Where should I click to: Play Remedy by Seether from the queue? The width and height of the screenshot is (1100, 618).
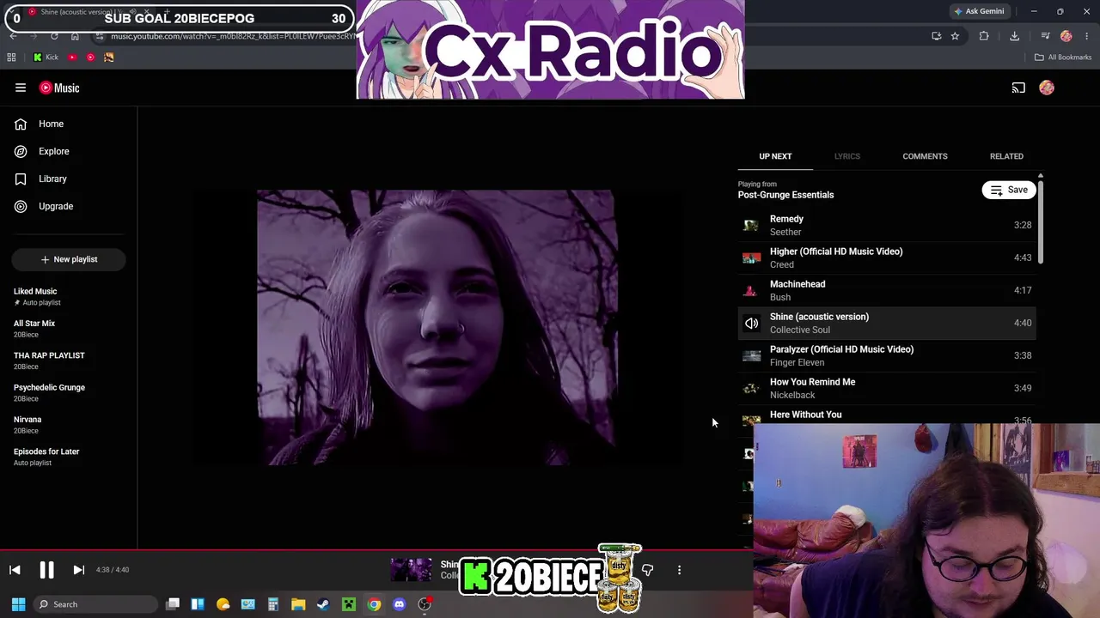[x=887, y=225]
